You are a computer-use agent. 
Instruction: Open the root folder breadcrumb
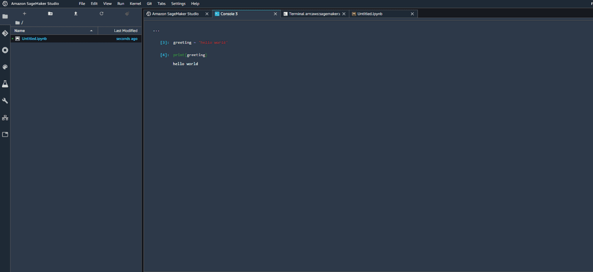pos(17,22)
